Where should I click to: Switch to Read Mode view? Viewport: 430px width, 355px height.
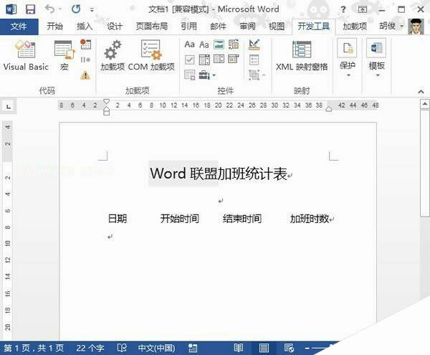coord(239,348)
